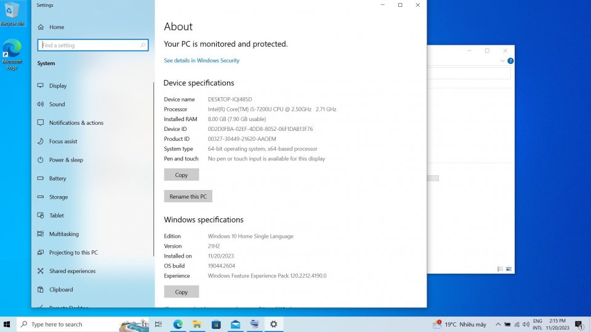Copy the Windows specifications
Viewport: 591px width, 332px height.
tap(181, 292)
